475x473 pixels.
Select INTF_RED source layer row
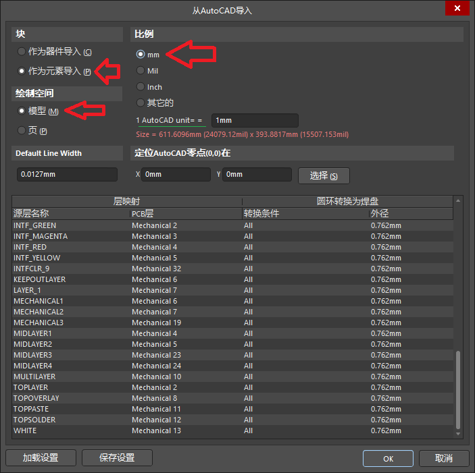(232, 247)
